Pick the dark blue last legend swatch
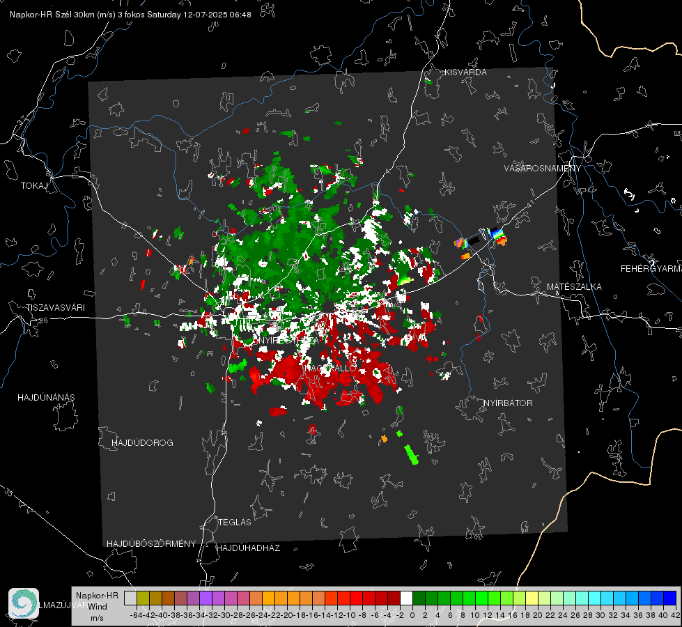 (670, 598)
